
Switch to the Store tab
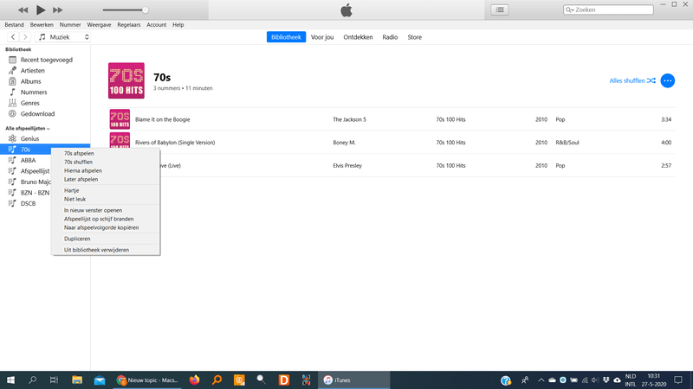415,37
